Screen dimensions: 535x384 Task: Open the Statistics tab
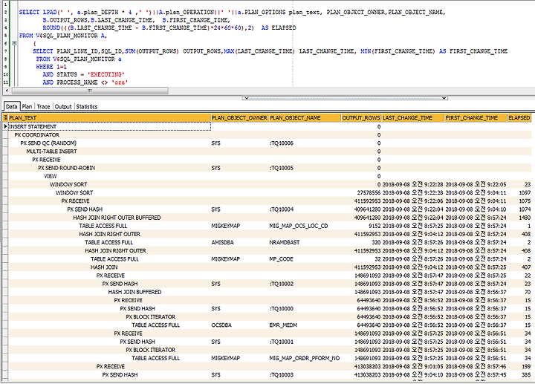(x=87, y=106)
